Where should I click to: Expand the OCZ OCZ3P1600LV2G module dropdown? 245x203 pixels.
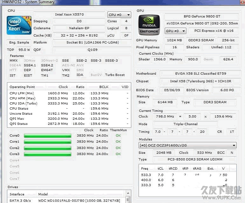click(x=188, y=145)
